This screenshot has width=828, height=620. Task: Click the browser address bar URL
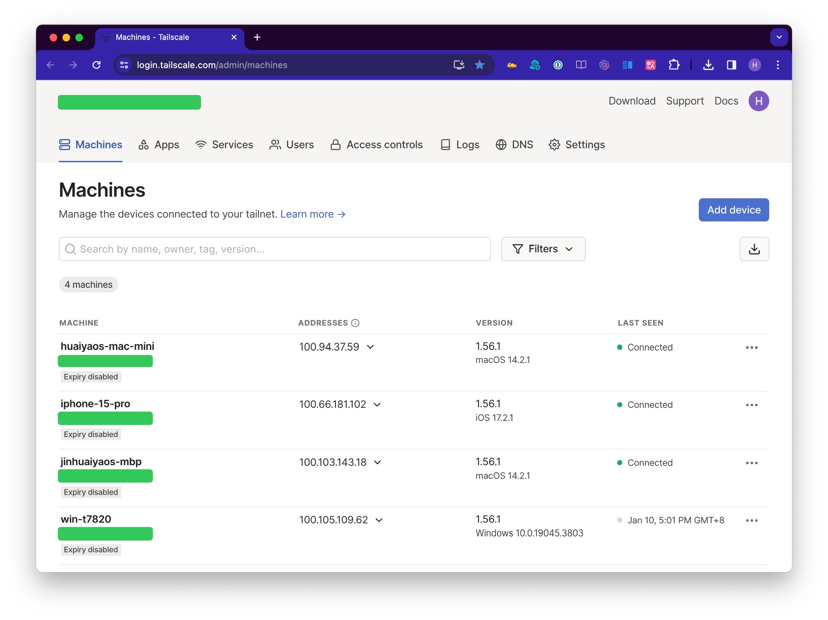[212, 65]
